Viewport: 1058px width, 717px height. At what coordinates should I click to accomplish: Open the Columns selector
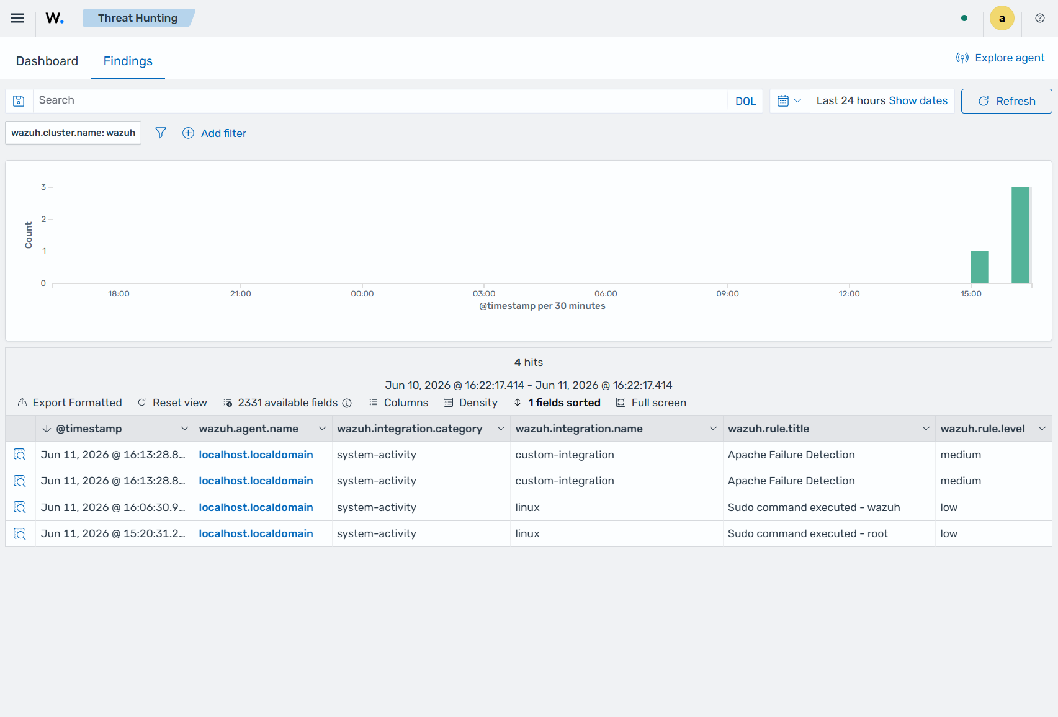398,403
